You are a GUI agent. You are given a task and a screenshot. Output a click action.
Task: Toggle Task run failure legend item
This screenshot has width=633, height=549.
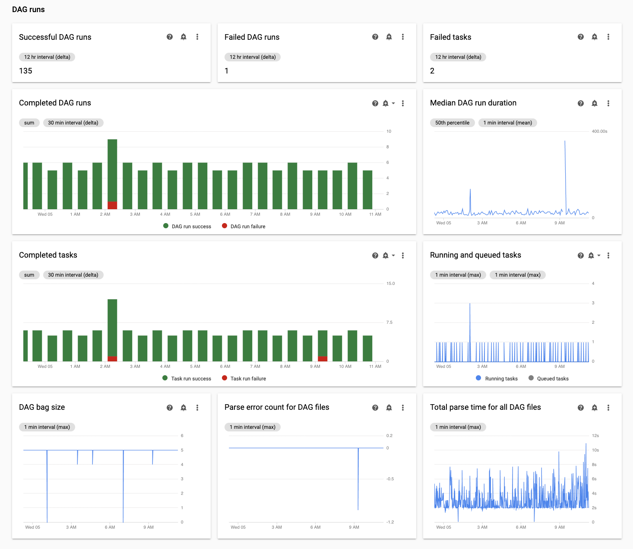pyautogui.click(x=244, y=378)
